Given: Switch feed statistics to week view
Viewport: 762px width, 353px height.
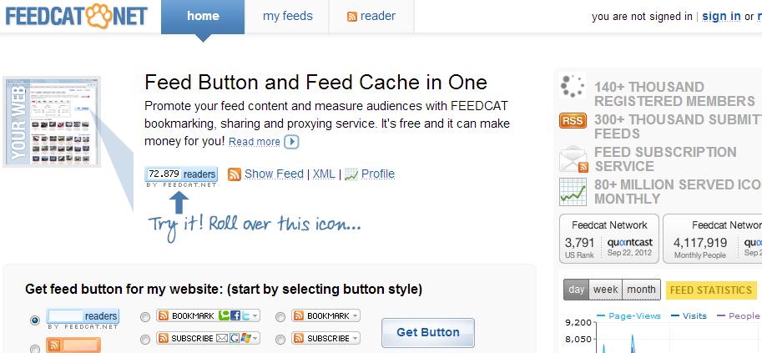Looking at the screenshot, I should (606, 290).
